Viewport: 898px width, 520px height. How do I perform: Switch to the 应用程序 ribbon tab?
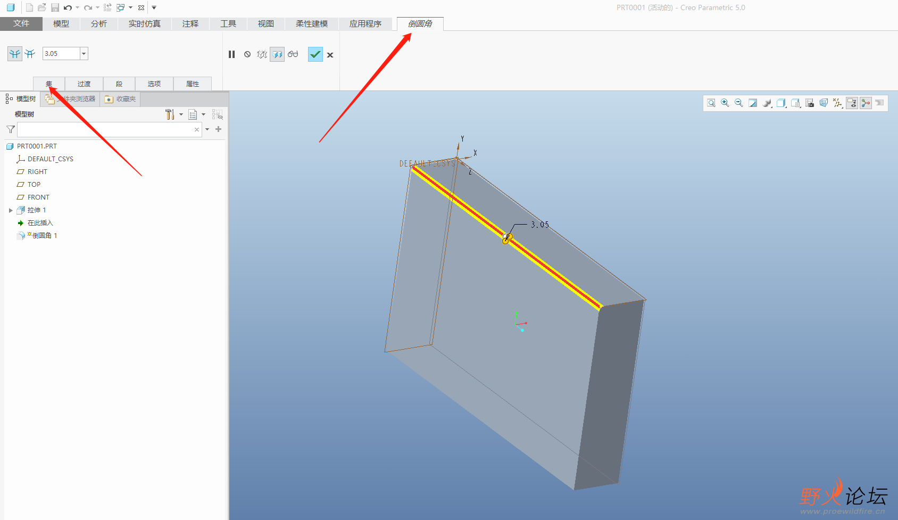(x=365, y=24)
